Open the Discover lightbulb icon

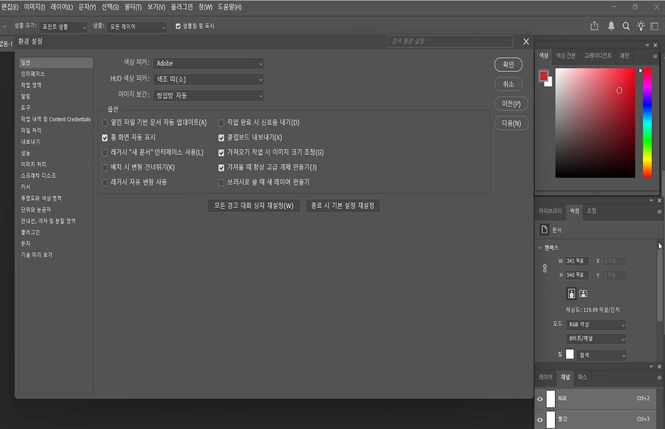[641, 26]
